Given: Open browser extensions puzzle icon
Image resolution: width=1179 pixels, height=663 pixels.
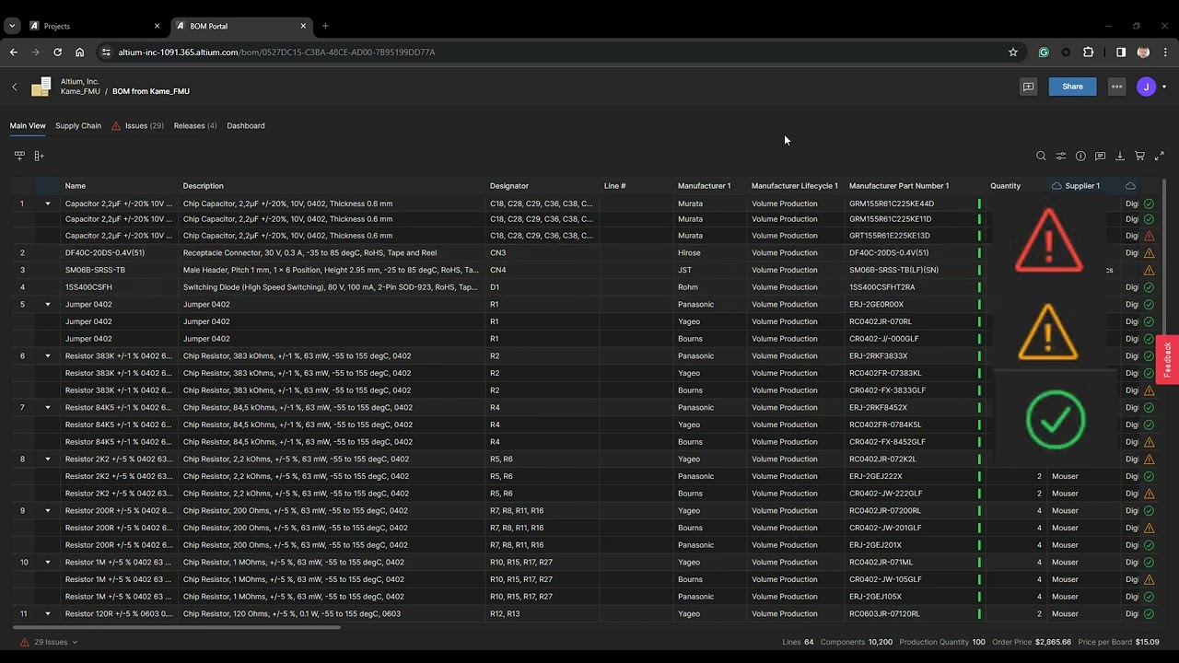Looking at the screenshot, I should coord(1089,52).
